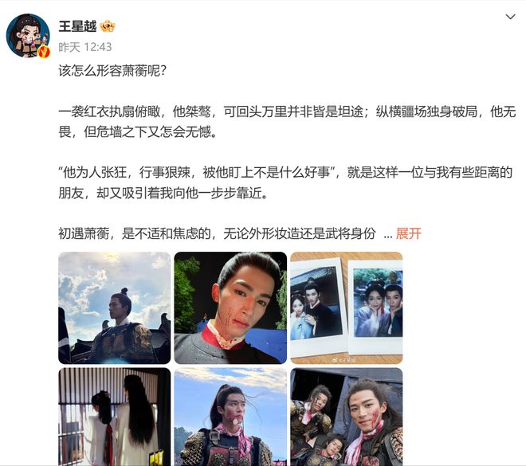Click the left polaroid in third photo
Image resolution: width=526 pixels, height=466 pixels.
318,305
